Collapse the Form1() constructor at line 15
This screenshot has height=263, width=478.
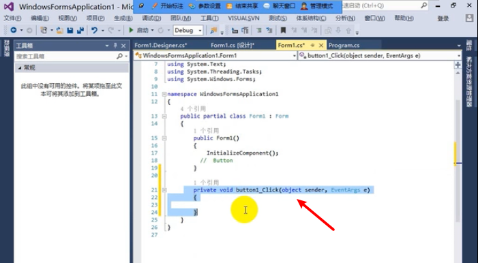coord(164,138)
